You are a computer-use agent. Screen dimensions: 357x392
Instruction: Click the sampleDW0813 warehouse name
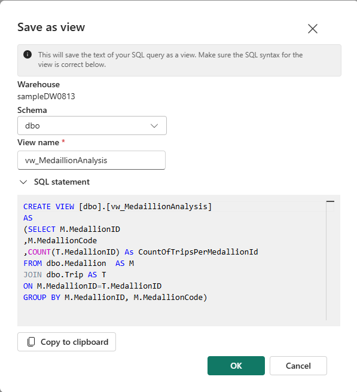(x=46, y=96)
